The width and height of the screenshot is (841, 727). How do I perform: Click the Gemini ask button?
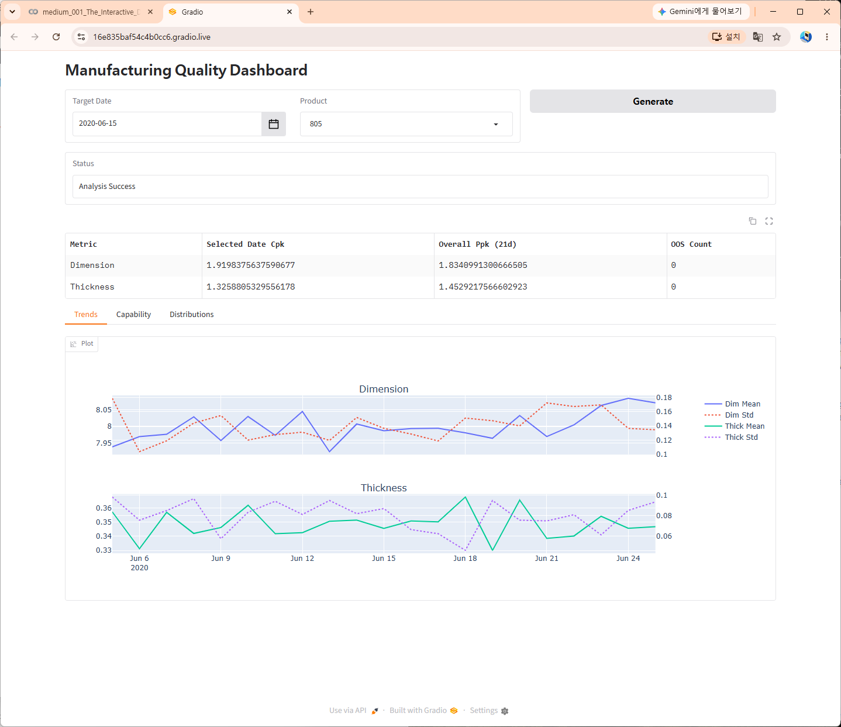point(701,12)
